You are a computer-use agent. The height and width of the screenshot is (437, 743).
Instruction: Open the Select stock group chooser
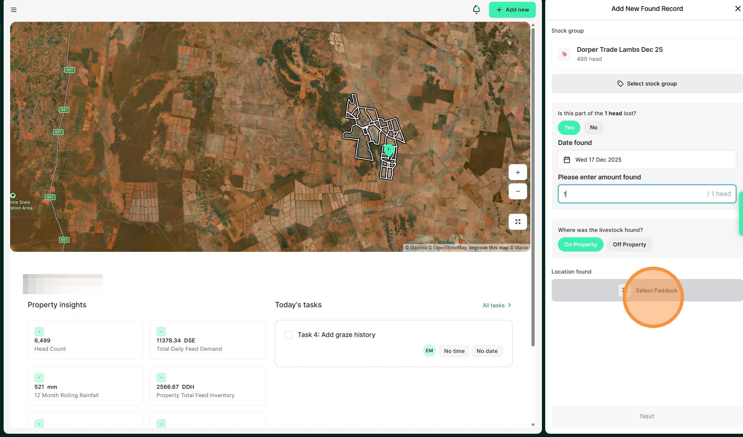point(647,84)
